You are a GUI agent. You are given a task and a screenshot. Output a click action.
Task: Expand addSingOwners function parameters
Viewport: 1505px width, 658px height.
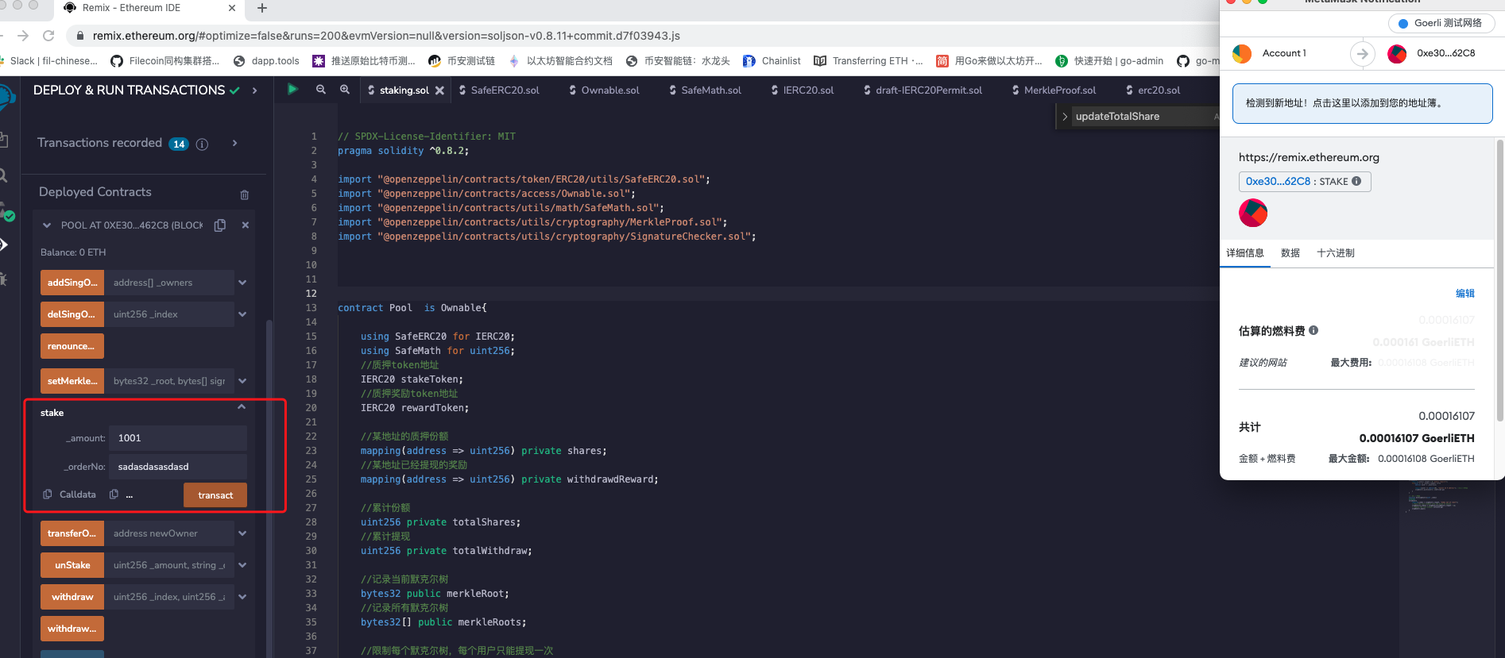pos(242,283)
